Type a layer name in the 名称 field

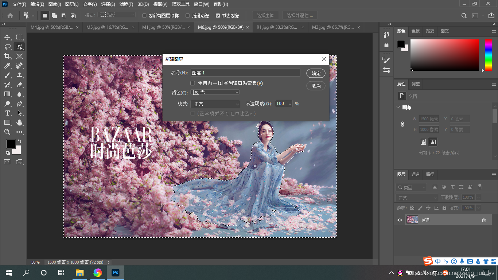click(245, 73)
